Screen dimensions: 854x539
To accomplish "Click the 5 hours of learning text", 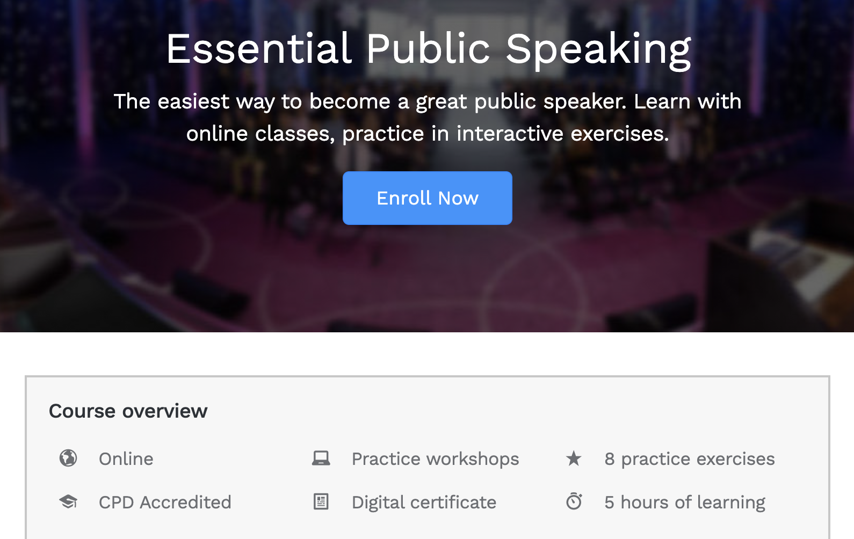I will (684, 502).
